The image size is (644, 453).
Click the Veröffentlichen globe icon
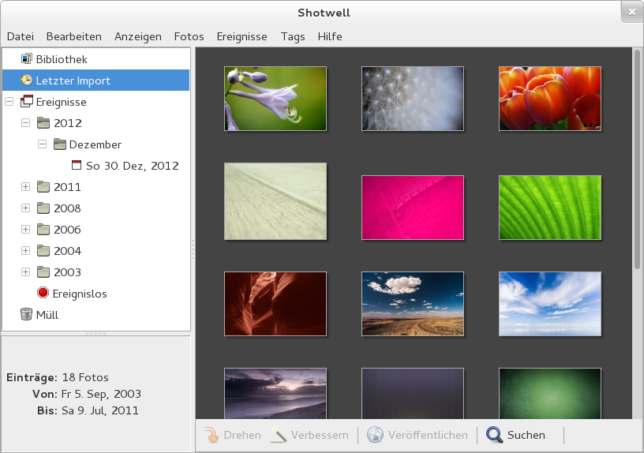375,435
